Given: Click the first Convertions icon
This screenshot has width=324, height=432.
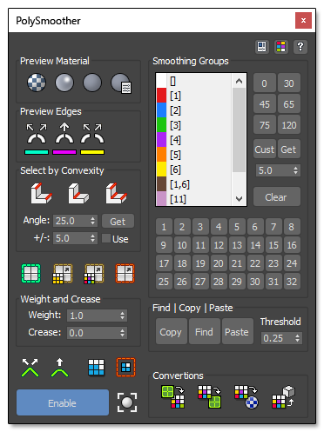Looking at the screenshot, I should (x=172, y=396).
